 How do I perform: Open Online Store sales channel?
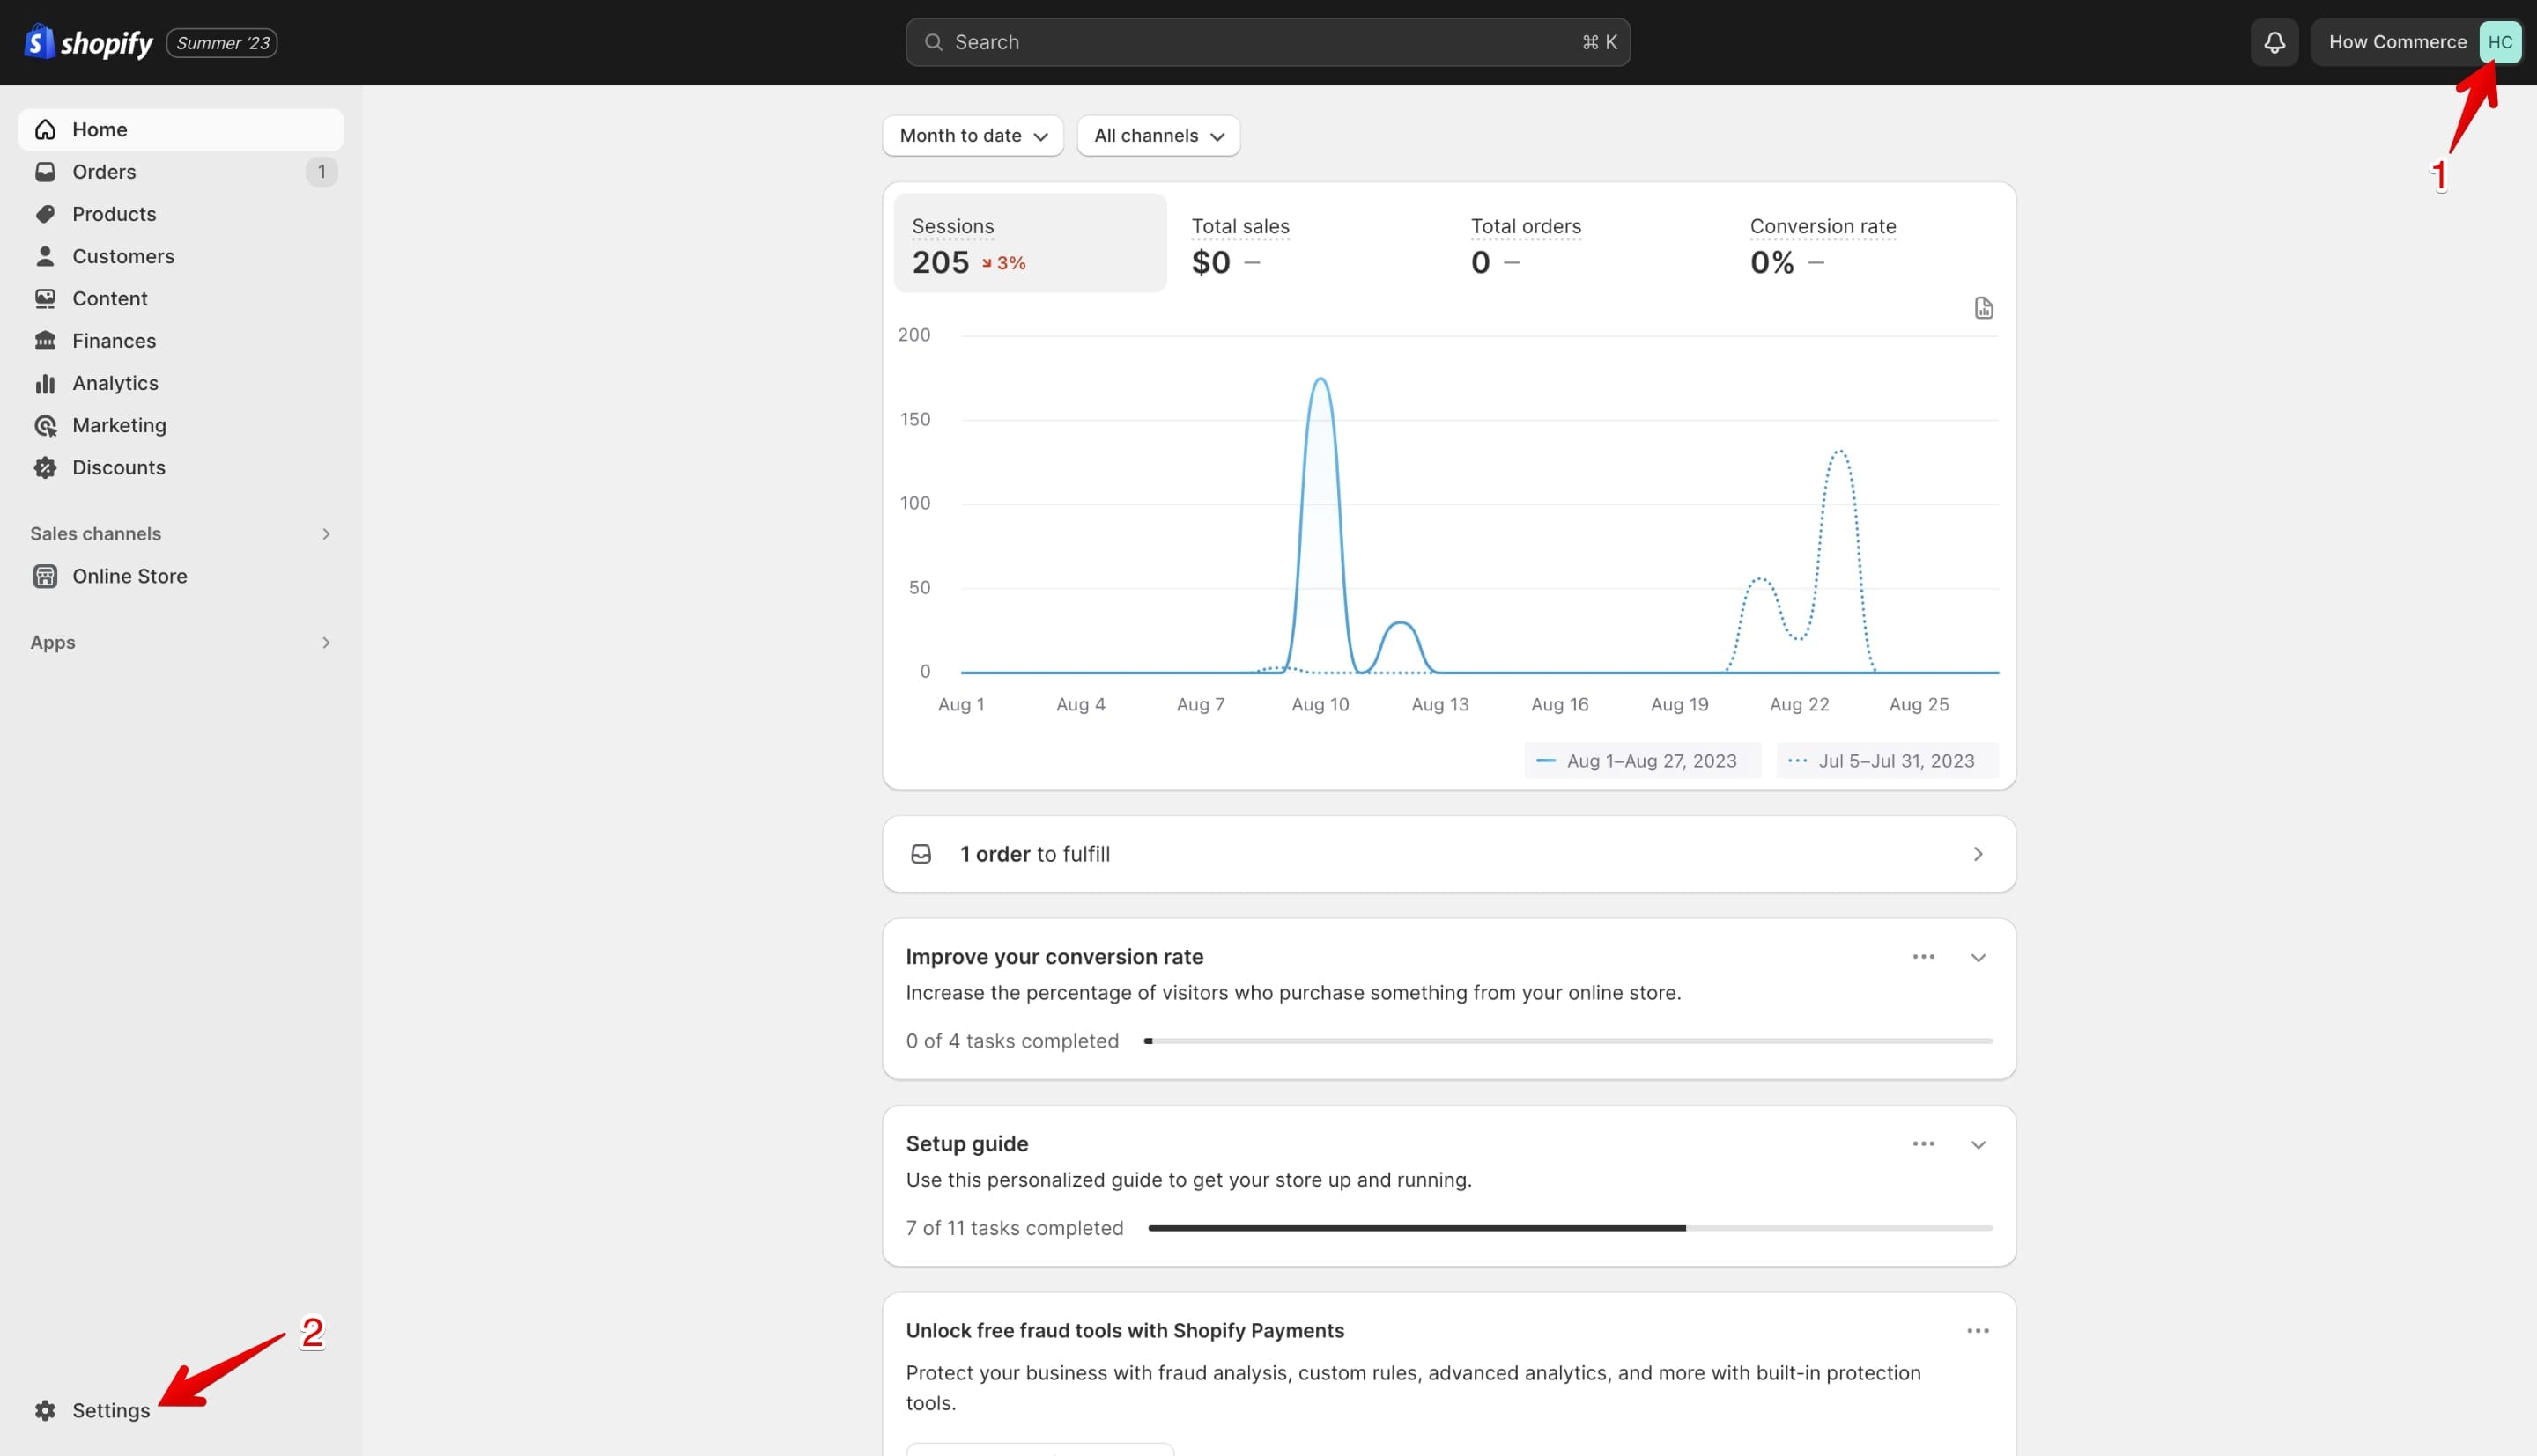click(x=181, y=576)
